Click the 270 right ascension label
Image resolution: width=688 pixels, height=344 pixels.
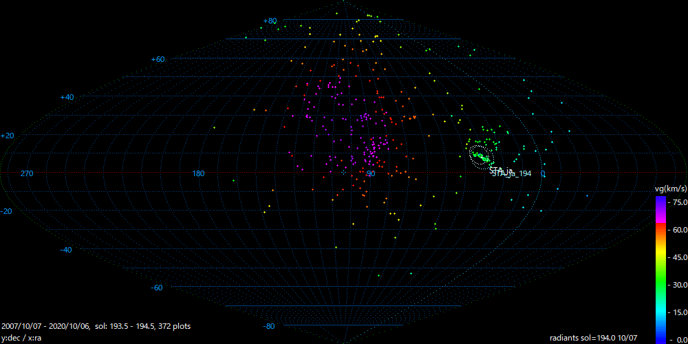pos(28,173)
